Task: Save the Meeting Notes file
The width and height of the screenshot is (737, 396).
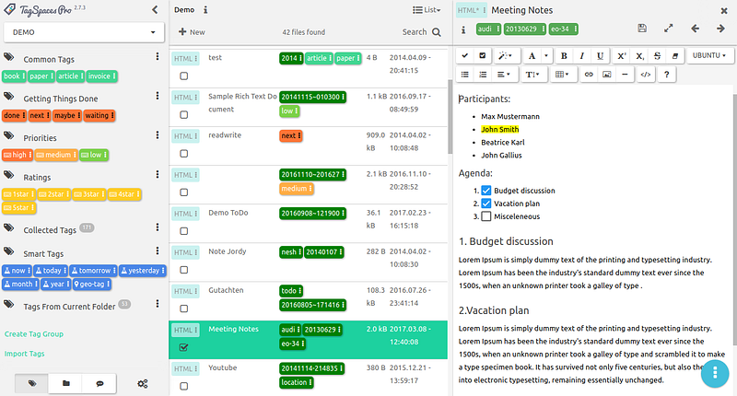Action: pos(642,29)
